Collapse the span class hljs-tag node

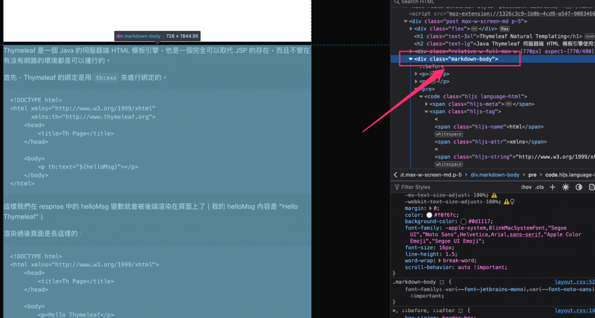coord(426,112)
